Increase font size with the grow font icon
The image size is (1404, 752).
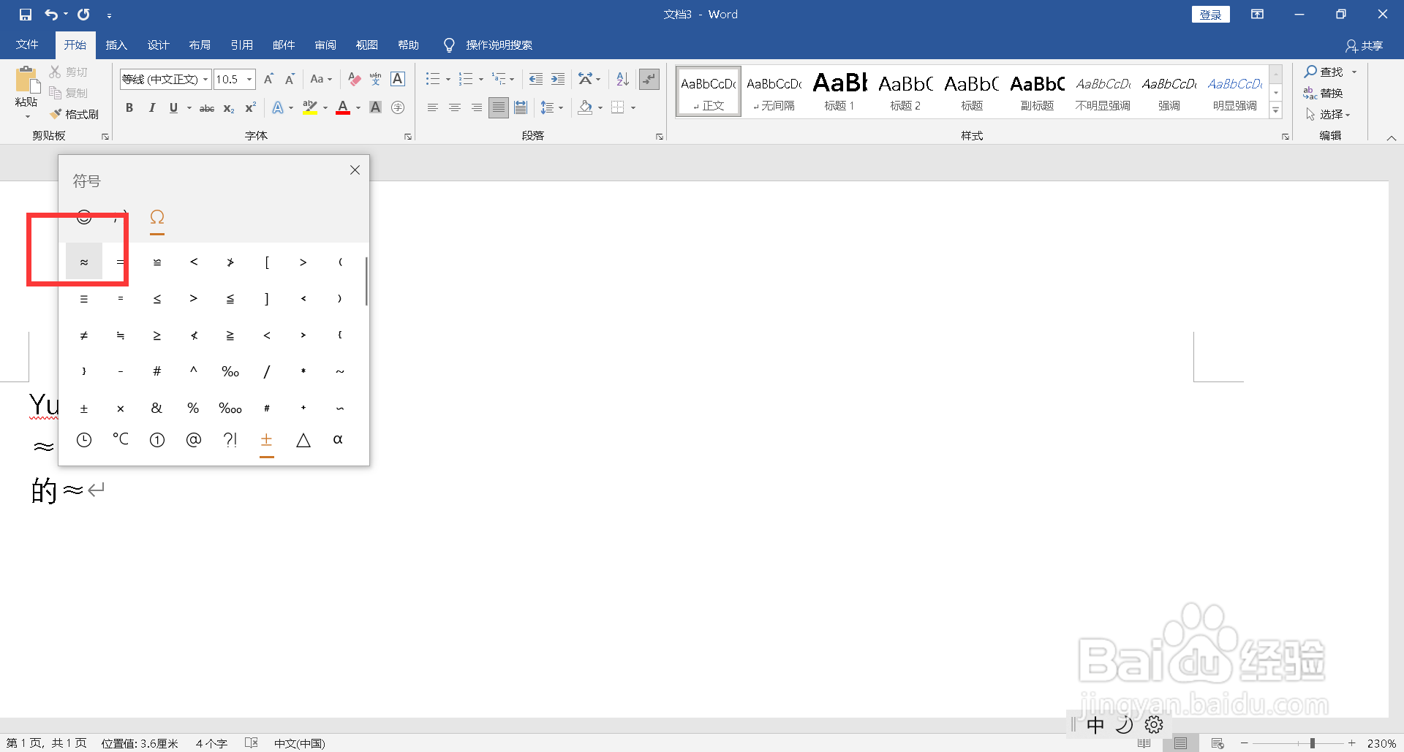click(x=268, y=79)
